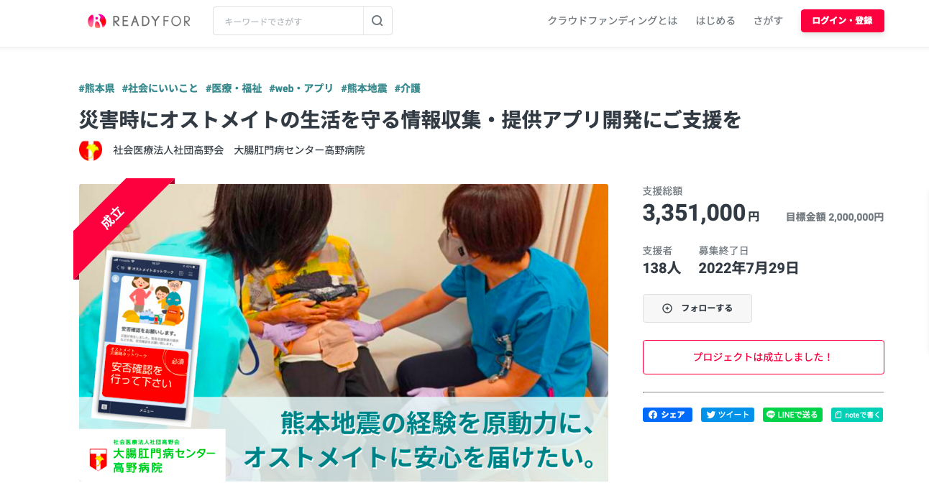Click the READYFOR logo icon
Screen dimensions: 929x483
click(97, 21)
